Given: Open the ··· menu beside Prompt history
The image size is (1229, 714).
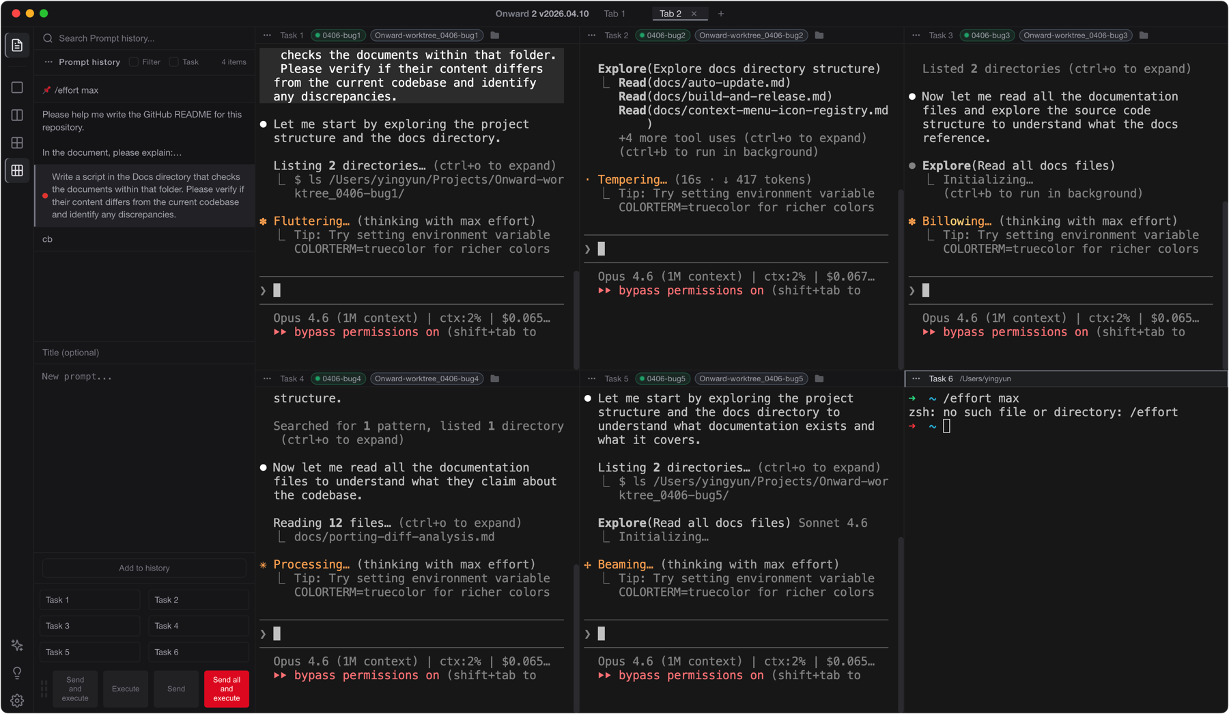Looking at the screenshot, I should coord(48,62).
